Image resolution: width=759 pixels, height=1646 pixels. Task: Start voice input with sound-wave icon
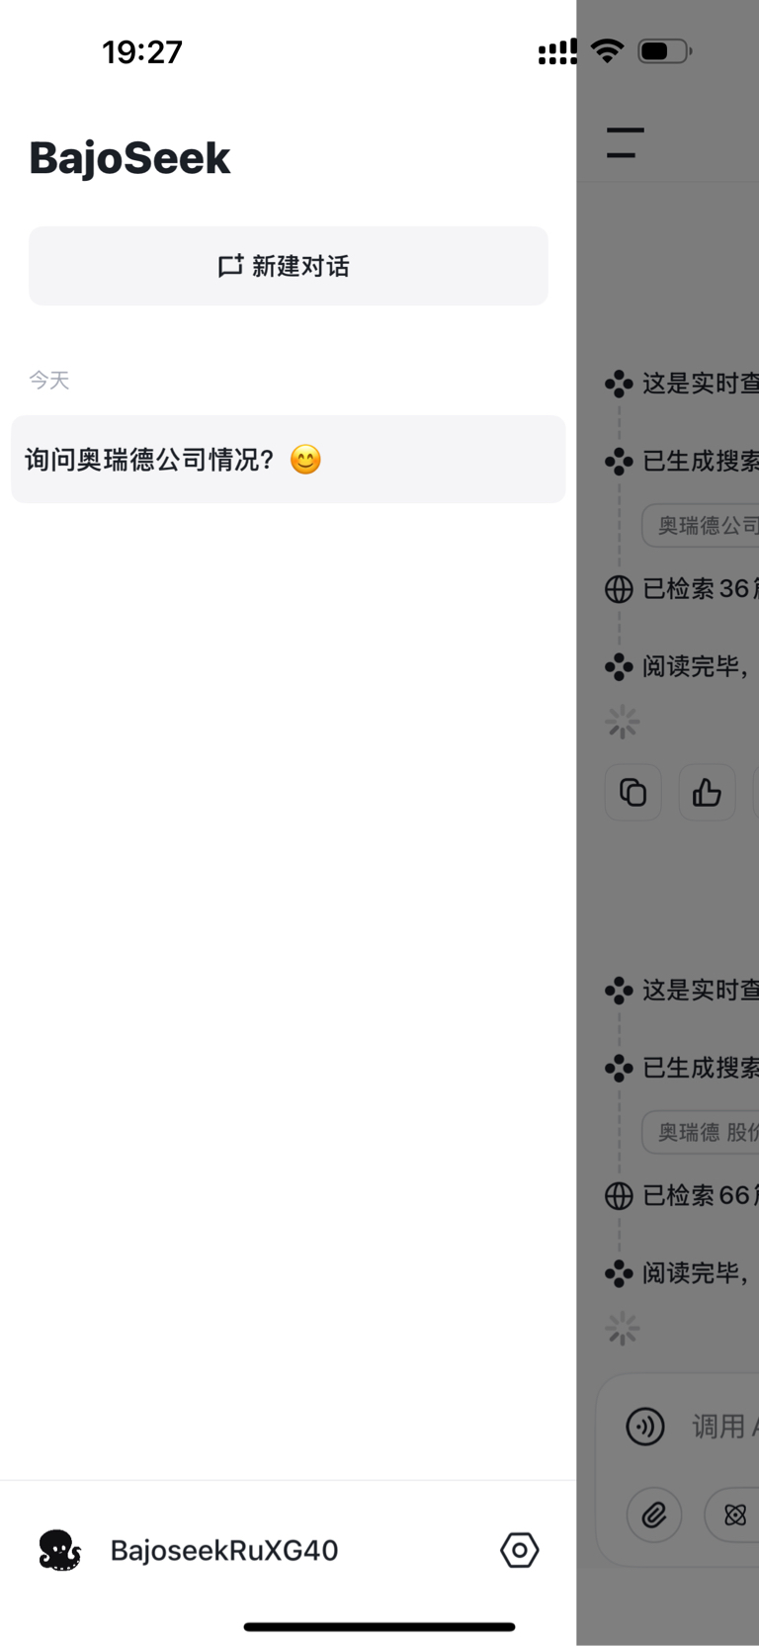(x=645, y=1427)
